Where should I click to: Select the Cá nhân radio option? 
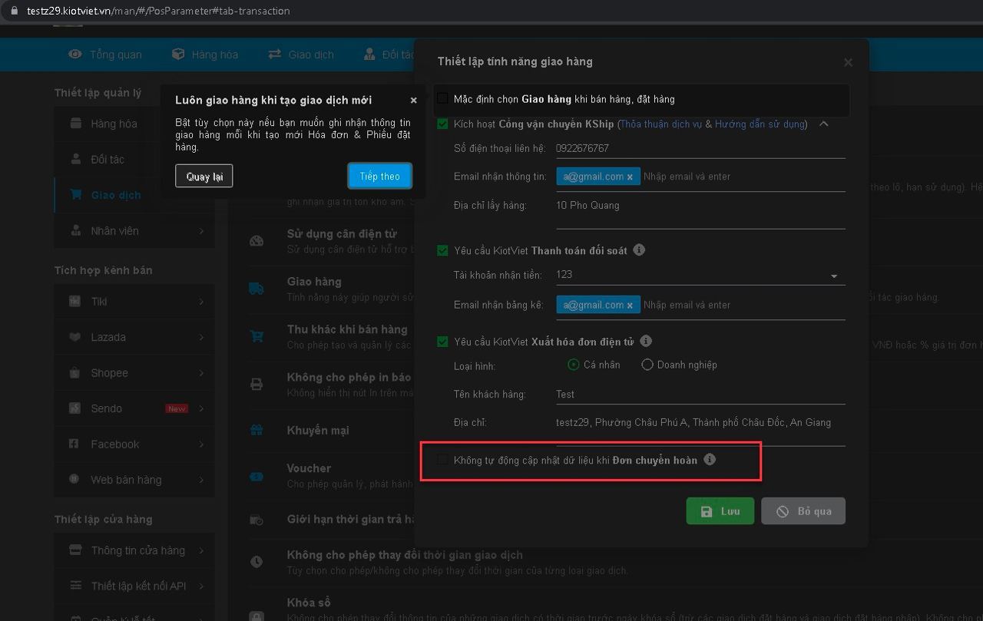pos(573,365)
